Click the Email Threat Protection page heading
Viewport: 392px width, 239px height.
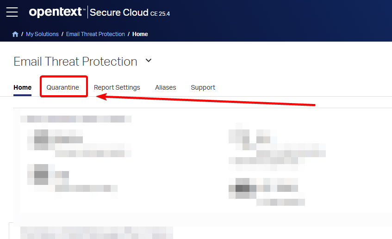pyautogui.click(x=75, y=61)
